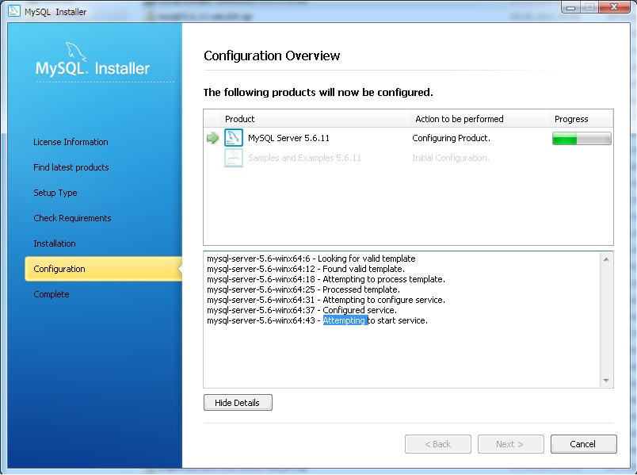Click the Product column header

tap(315, 119)
